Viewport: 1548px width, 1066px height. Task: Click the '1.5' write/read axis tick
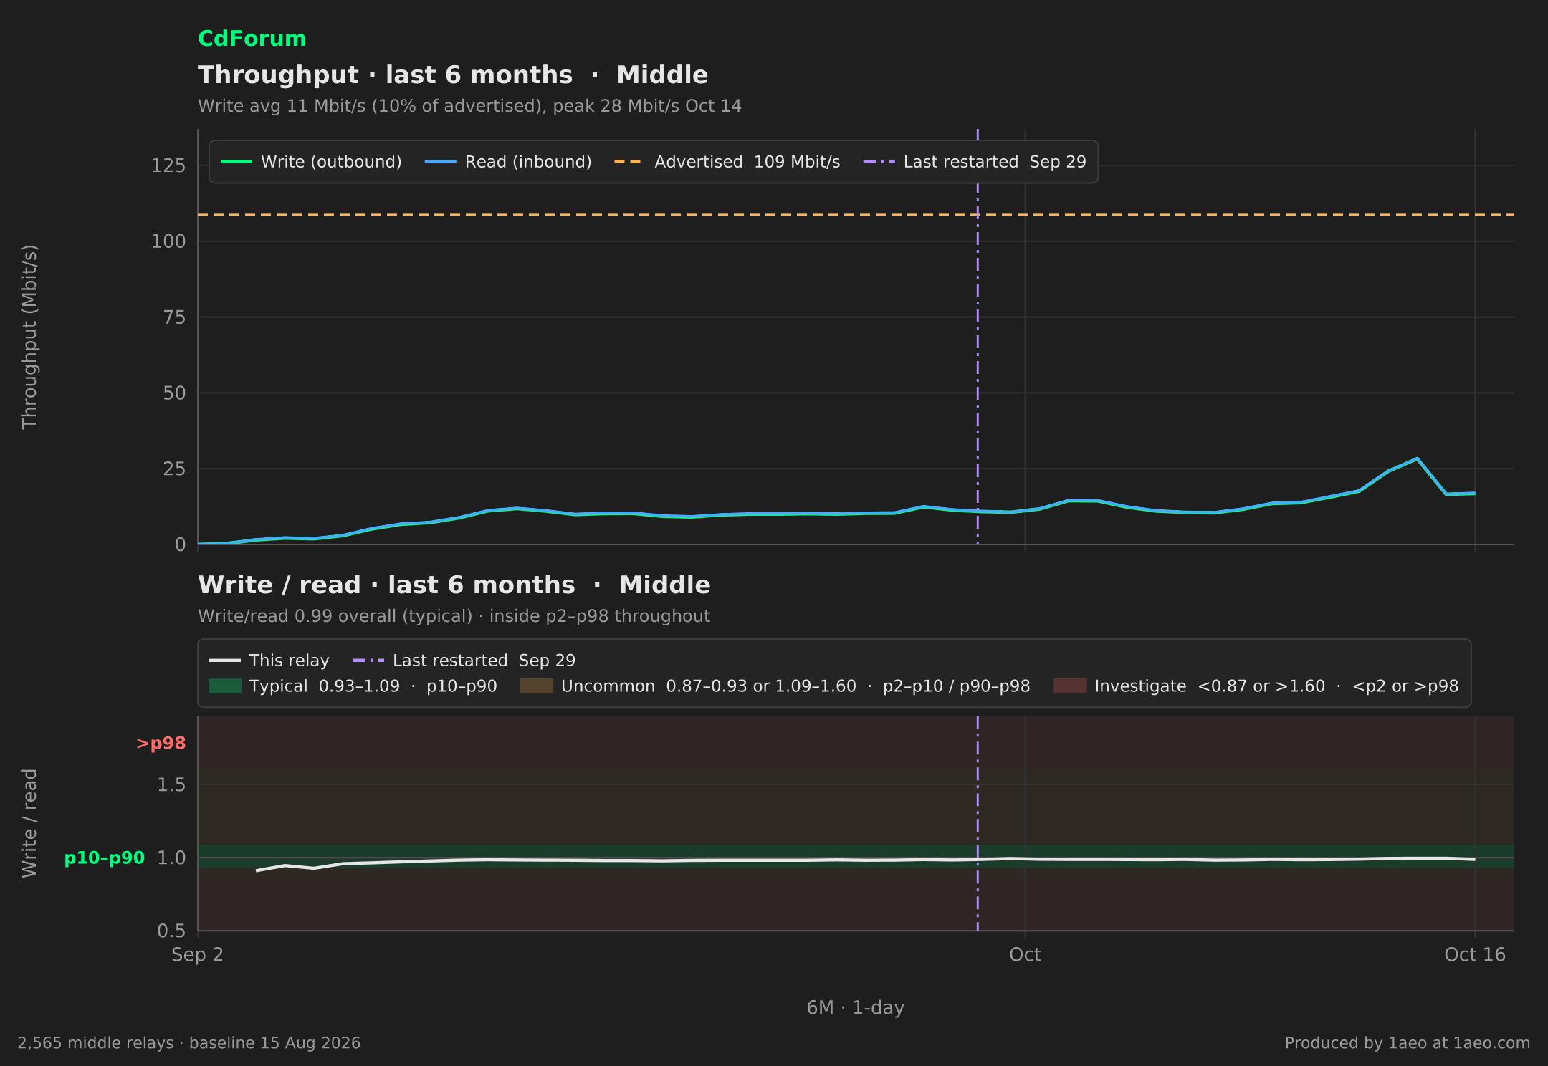[171, 785]
